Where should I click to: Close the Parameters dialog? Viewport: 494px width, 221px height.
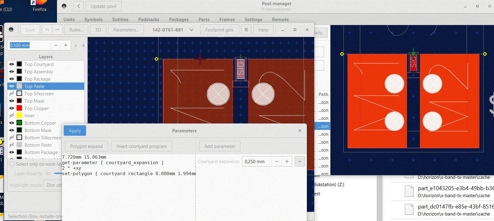point(300,131)
